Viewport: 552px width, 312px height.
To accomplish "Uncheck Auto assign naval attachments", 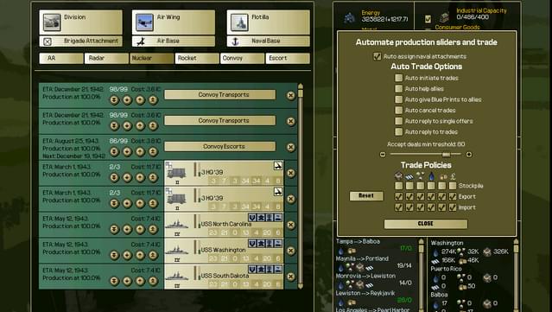I will (377, 56).
